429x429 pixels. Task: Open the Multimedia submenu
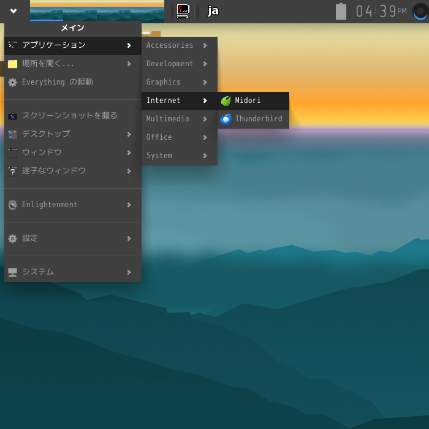click(180, 120)
